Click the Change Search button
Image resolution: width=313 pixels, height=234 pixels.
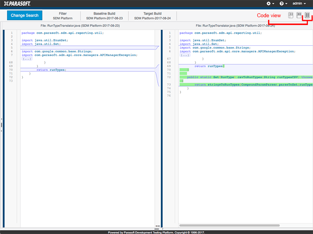click(25, 15)
